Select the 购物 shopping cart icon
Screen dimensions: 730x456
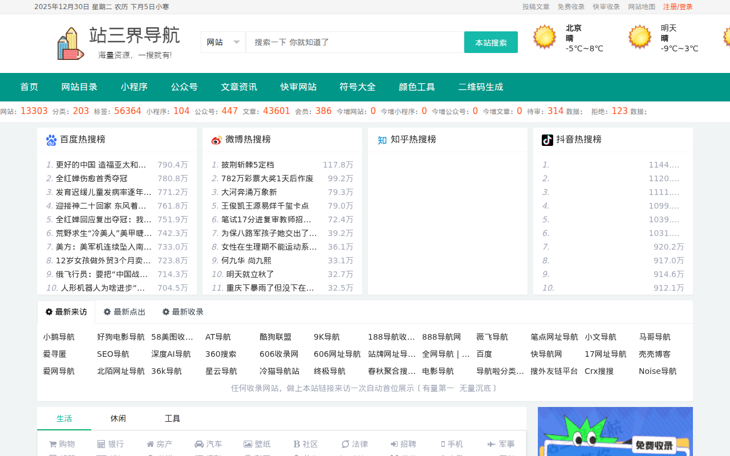(x=53, y=443)
